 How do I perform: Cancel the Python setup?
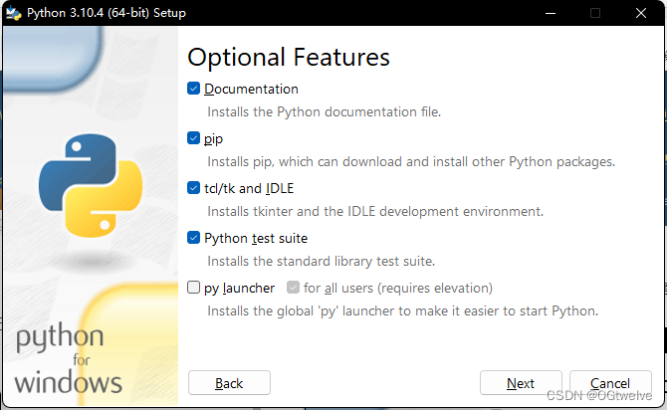click(610, 383)
